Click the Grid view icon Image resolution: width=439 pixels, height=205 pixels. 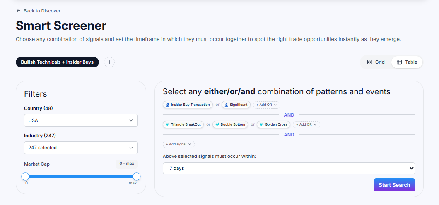point(369,62)
